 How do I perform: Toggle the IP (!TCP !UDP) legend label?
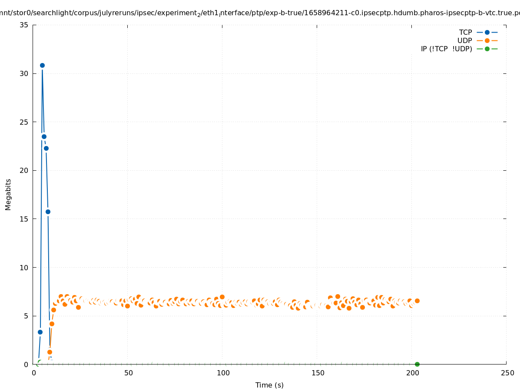click(x=446, y=49)
